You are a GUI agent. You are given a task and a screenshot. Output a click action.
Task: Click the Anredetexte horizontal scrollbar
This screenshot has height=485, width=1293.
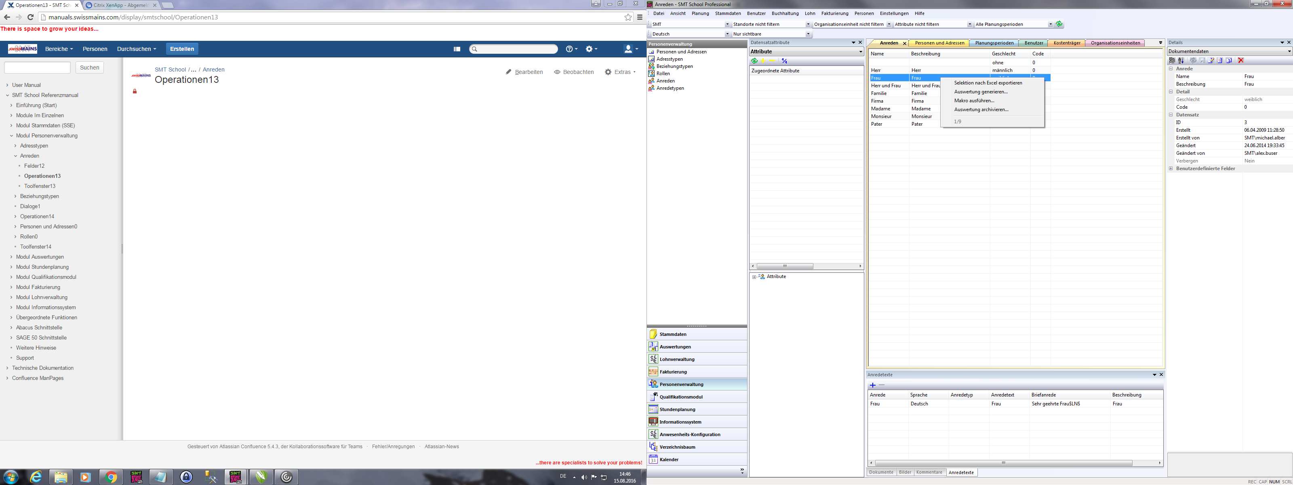[1003, 463]
